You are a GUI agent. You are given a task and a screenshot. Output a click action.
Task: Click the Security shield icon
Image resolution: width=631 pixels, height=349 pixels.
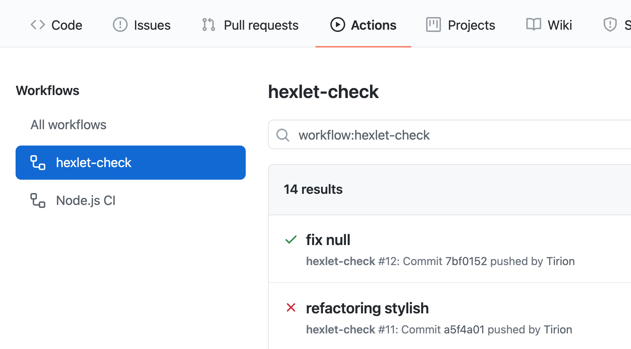[x=610, y=25]
